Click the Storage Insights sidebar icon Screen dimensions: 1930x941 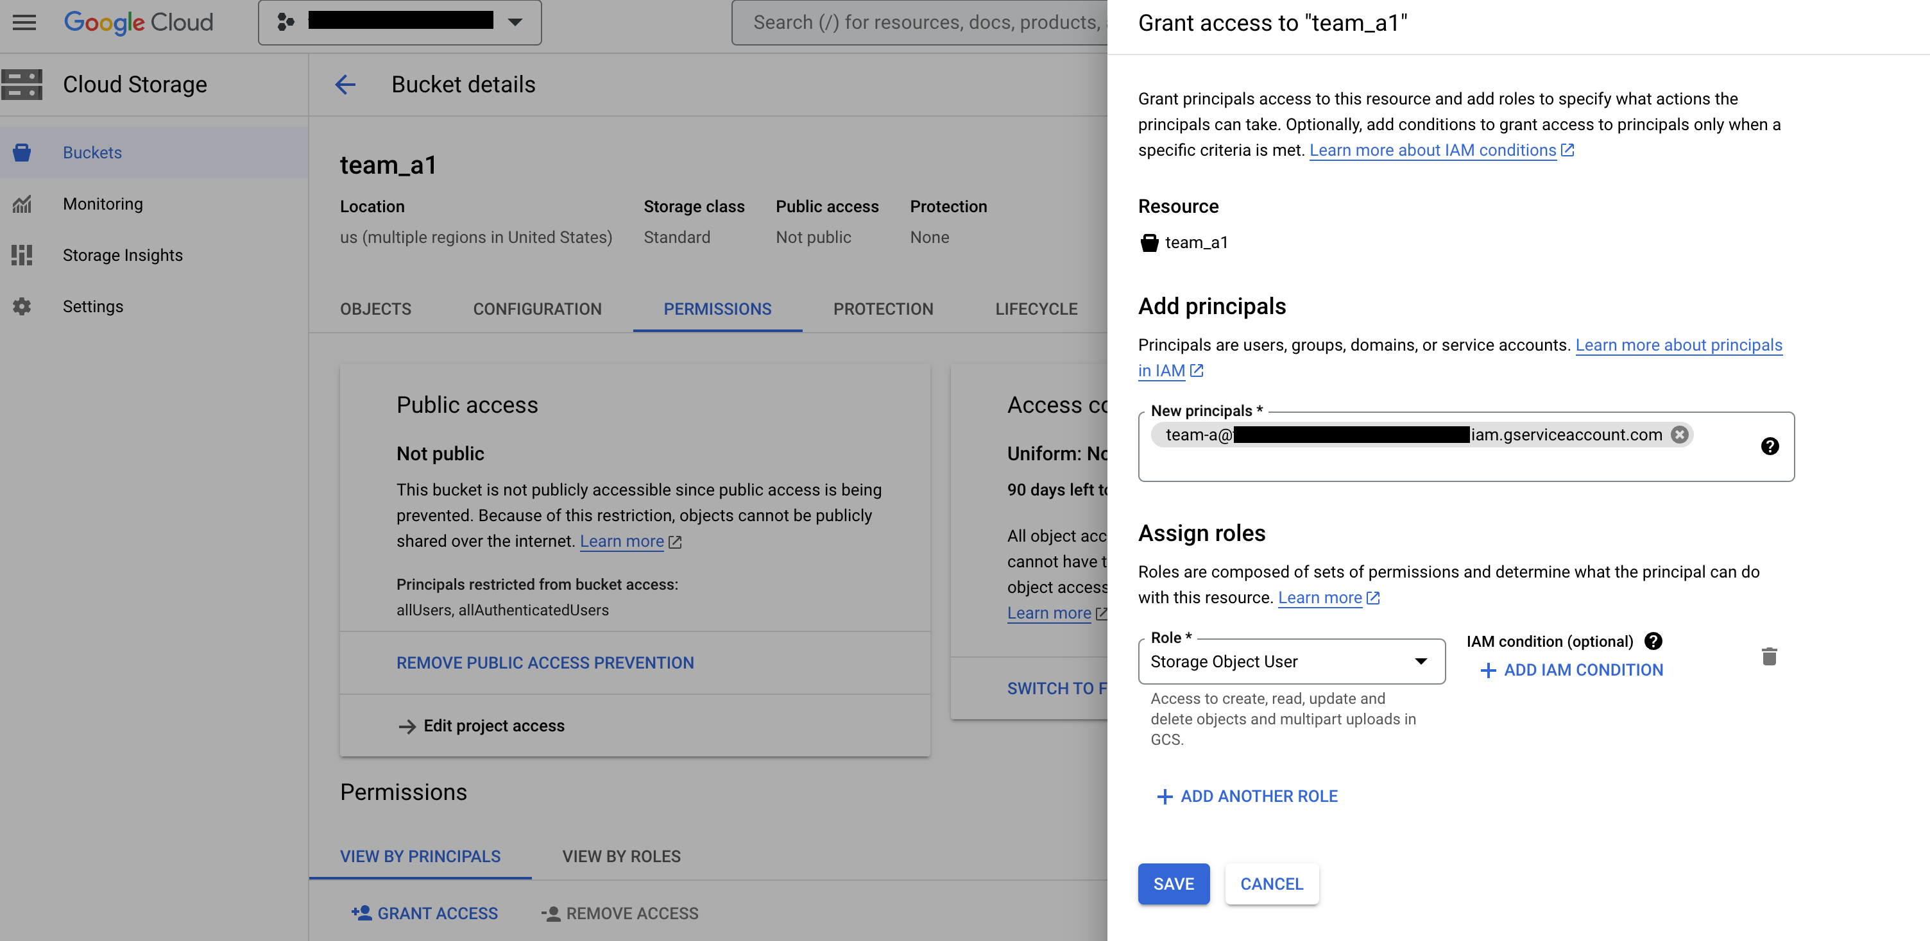[22, 255]
